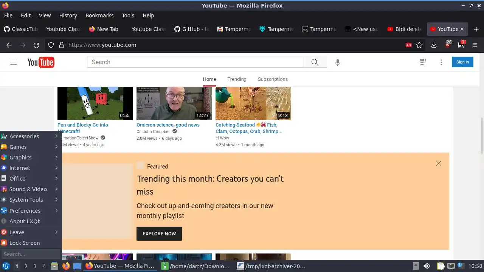
Task: Expand the Sound & Video submenu
Action: (x=30, y=189)
